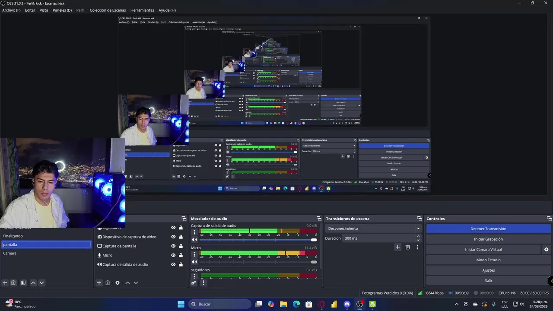Image resolution: width=553 pixels, height=311 pixels.
Task: Move scene up with arrow icon
Action: (33, 283)
